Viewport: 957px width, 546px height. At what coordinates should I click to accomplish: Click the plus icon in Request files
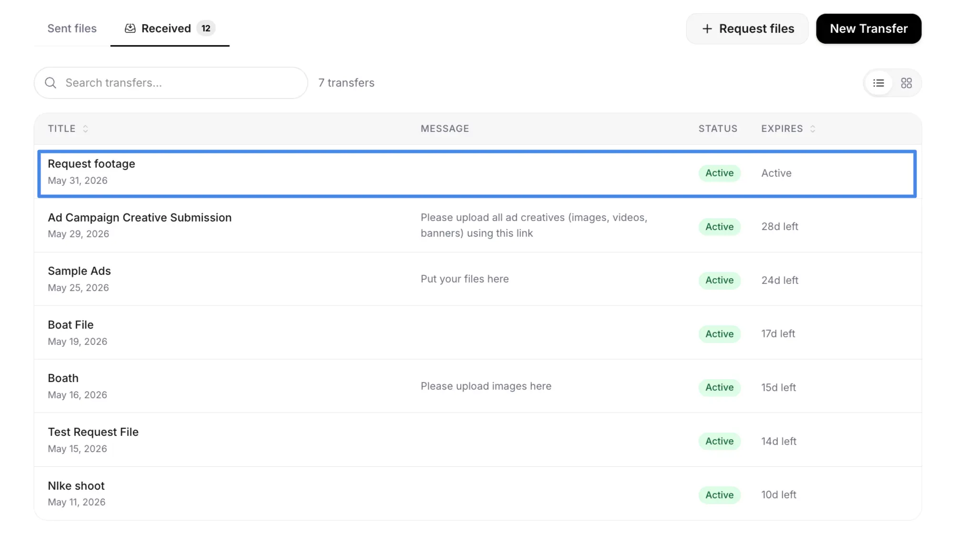(x=707, y=29)
